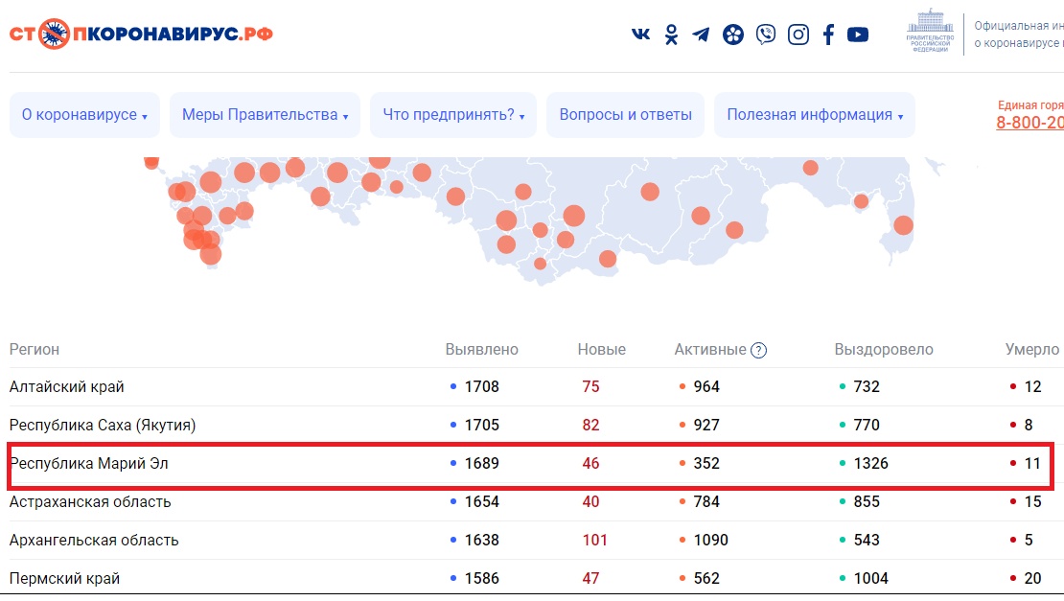
Task: Click the Instagram icon
Action: coord(798,35)
